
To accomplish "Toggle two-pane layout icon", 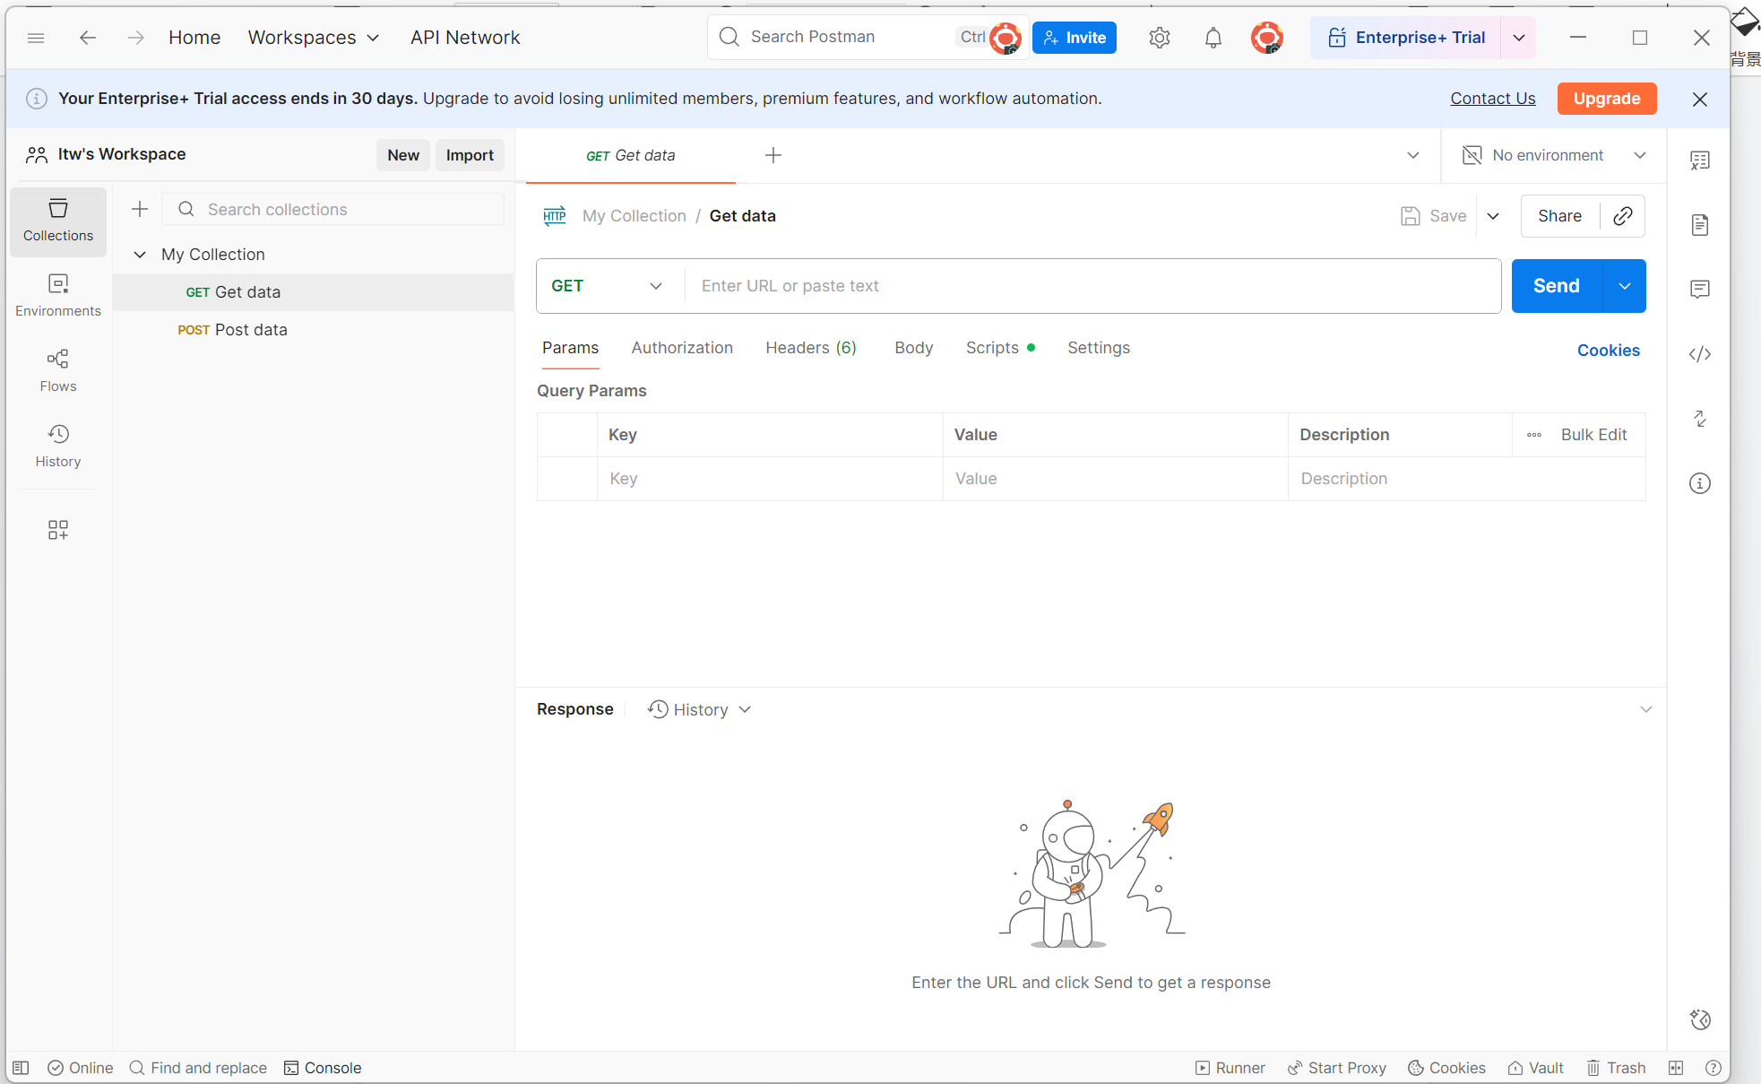I will point(1676,1068).
